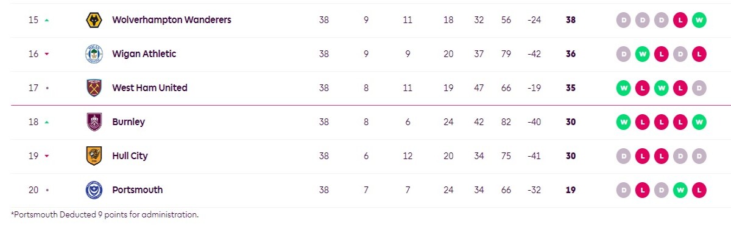Image resolution: width=731 pixels, height=232 pixels.
Task: Click Wigan Athletic's green W form badge
Action: pos(641,54)
